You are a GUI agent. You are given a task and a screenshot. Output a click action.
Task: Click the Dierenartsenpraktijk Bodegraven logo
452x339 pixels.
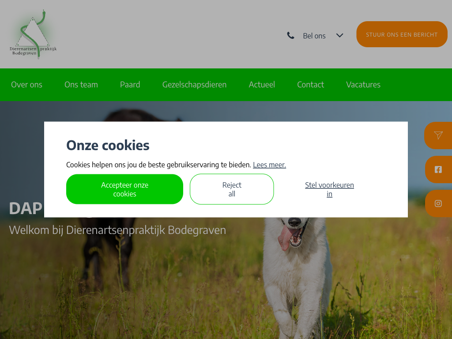(x=33, y=34)
